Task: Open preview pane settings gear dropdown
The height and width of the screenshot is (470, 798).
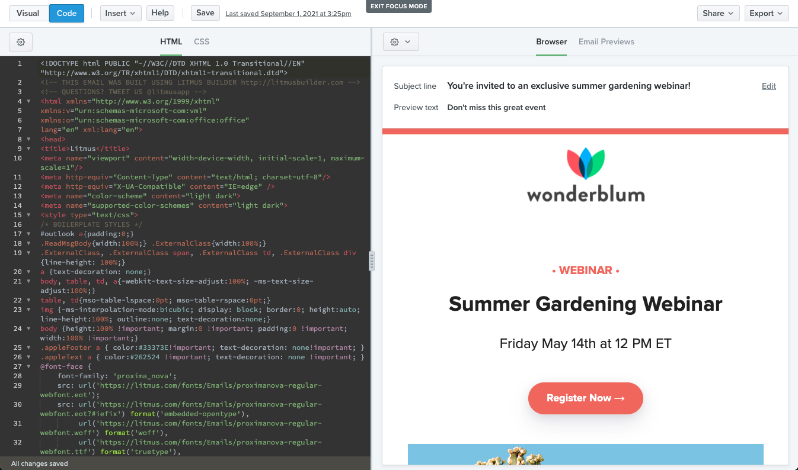Action: click(x=401, y=42)
